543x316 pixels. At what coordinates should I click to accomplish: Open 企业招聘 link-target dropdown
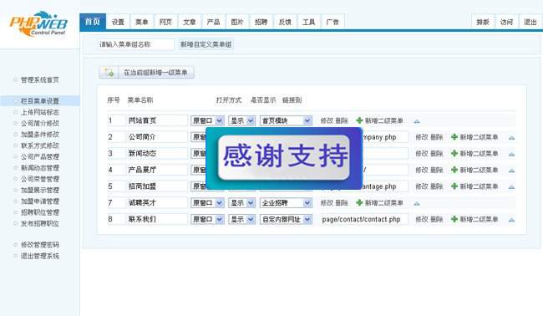(x=286, y=202)
